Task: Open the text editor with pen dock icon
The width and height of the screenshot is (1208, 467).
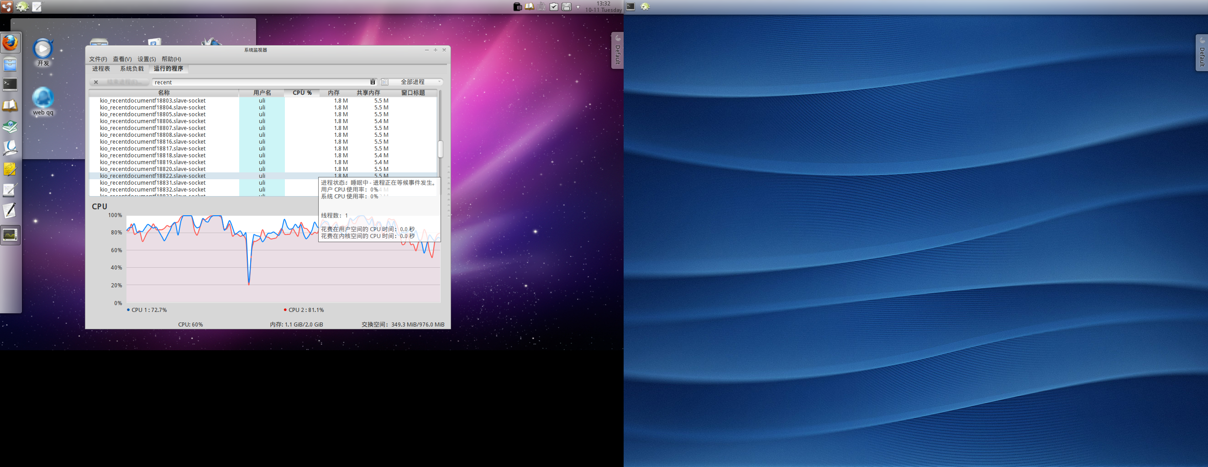Action: 10,190
